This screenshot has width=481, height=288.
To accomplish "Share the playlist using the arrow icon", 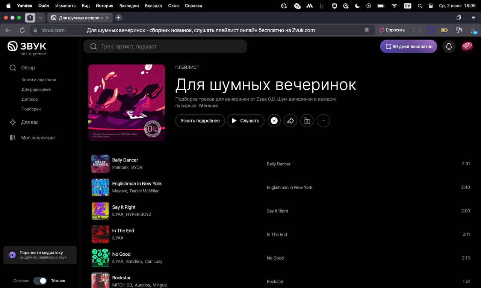I will pyautogui.click(x=290, y=121).
